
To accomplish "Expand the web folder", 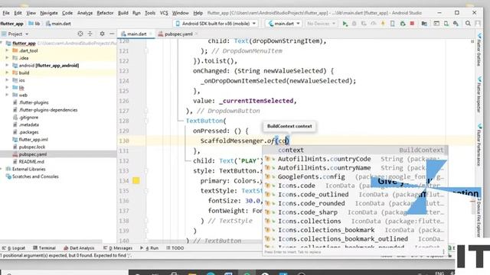I will [x=7, y=95].
